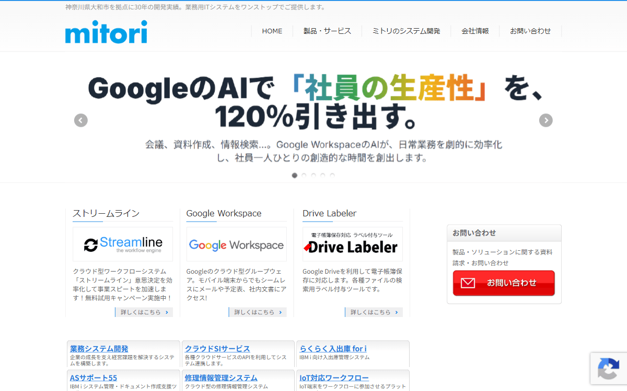Image resolution: width=627 pixels, height=391 pixels.
Task: Click the envelope icon on contact button
Action: coord(468,283)
